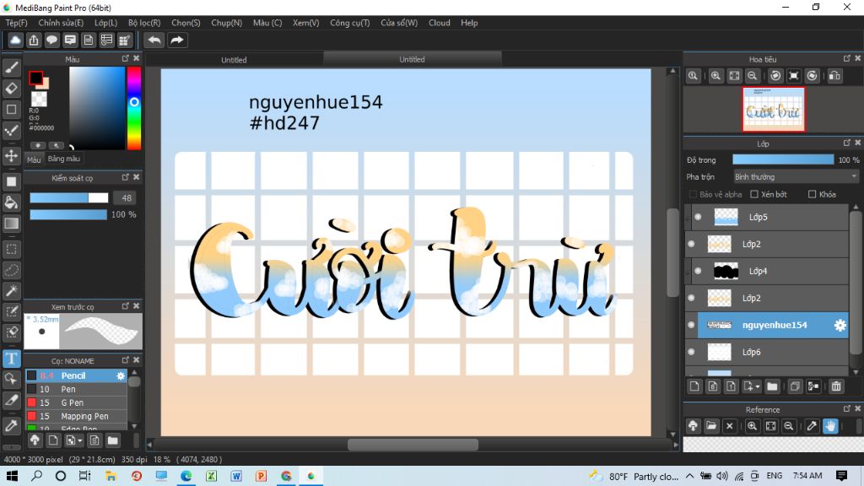Toggle visibility of the topmost Lớp2 layer
This screenshot has height=486, width=864.
click(x=692, y=244)
